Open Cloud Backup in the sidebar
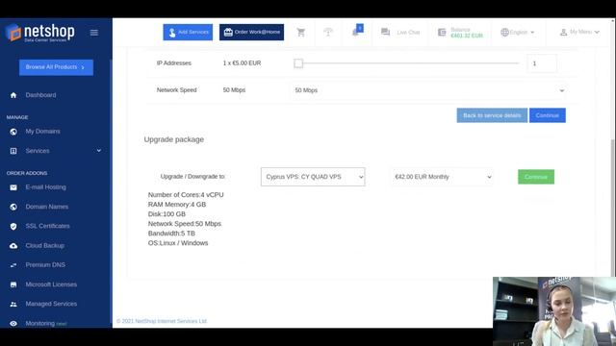The image size is (616, 346). 45,246
